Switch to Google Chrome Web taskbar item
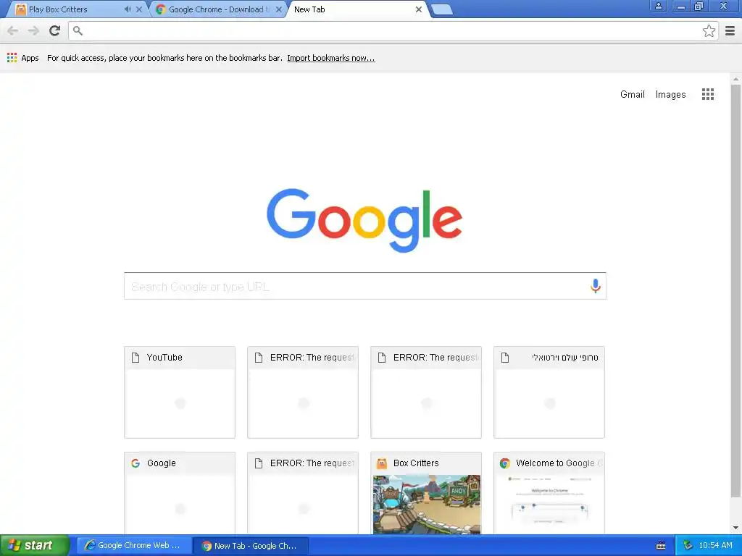This screenshot has width=742, height=556. tap(134, 546)
